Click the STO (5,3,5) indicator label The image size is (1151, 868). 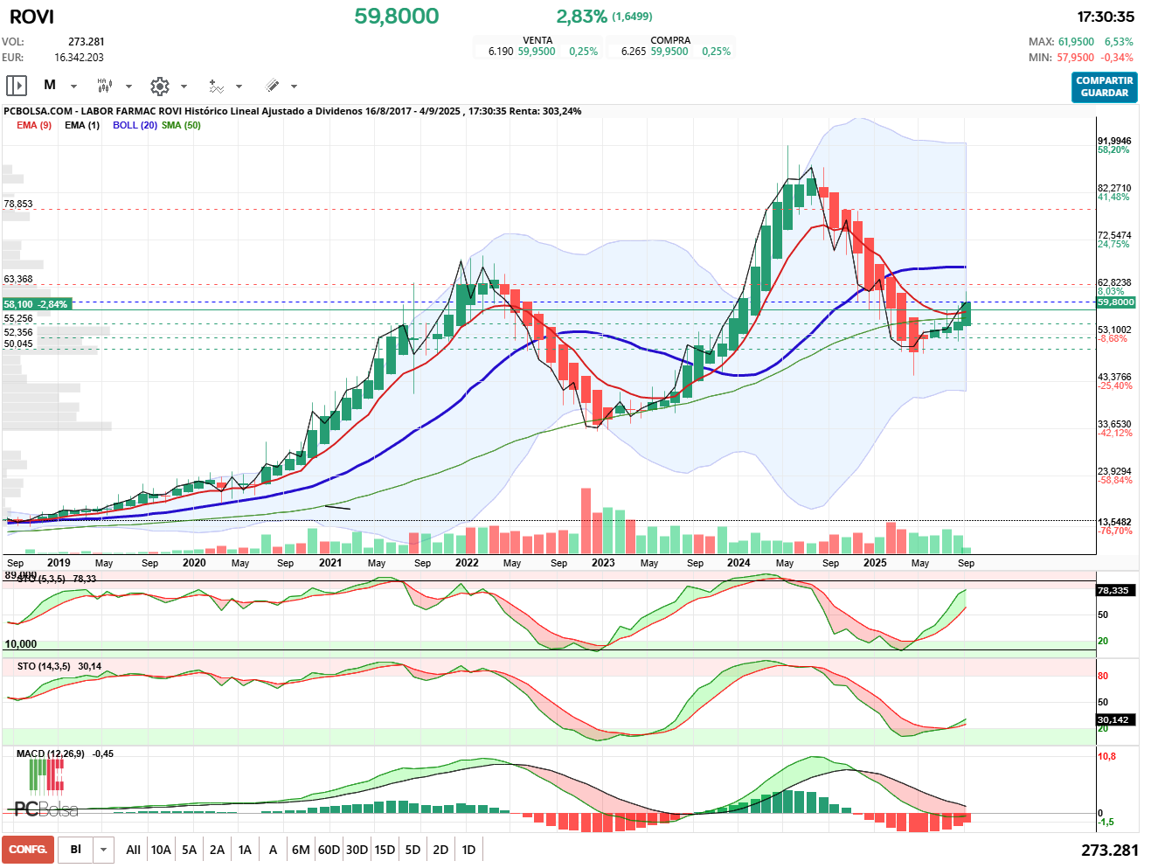tap(41, 579)
